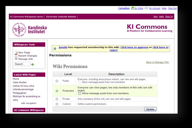Open the Pedagogiken page
The width and height of the screenshot is (192, 128).
click(x=19, y=93)
